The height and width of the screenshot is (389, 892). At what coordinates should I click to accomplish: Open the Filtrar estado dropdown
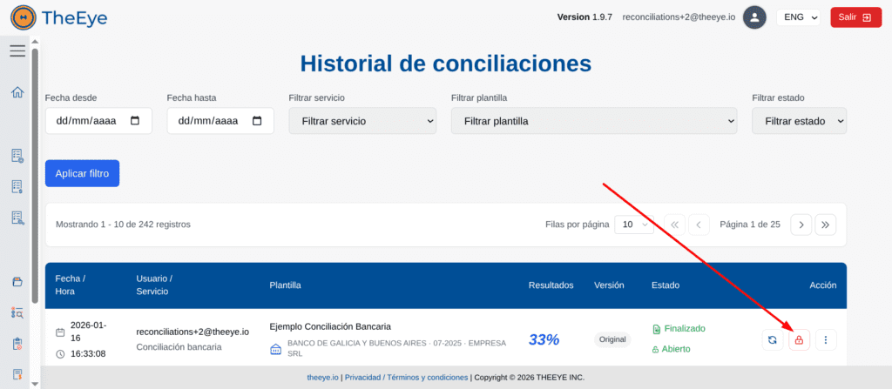point(799,121)
